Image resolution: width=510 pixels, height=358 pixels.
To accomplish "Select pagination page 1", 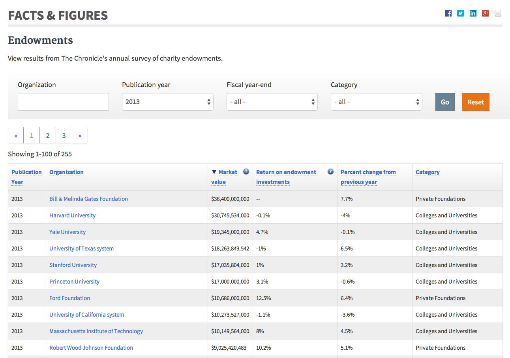I will (x=32, y=135).
